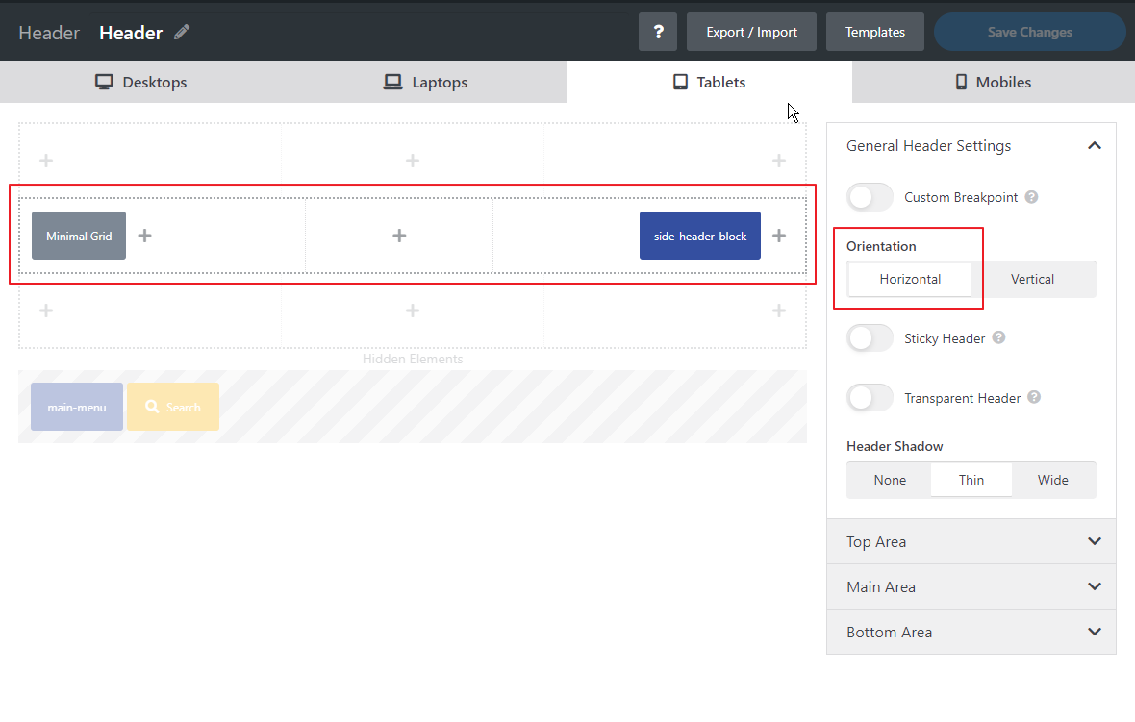Add element to bottom row center cell
1135x722 pixels.
413,311
